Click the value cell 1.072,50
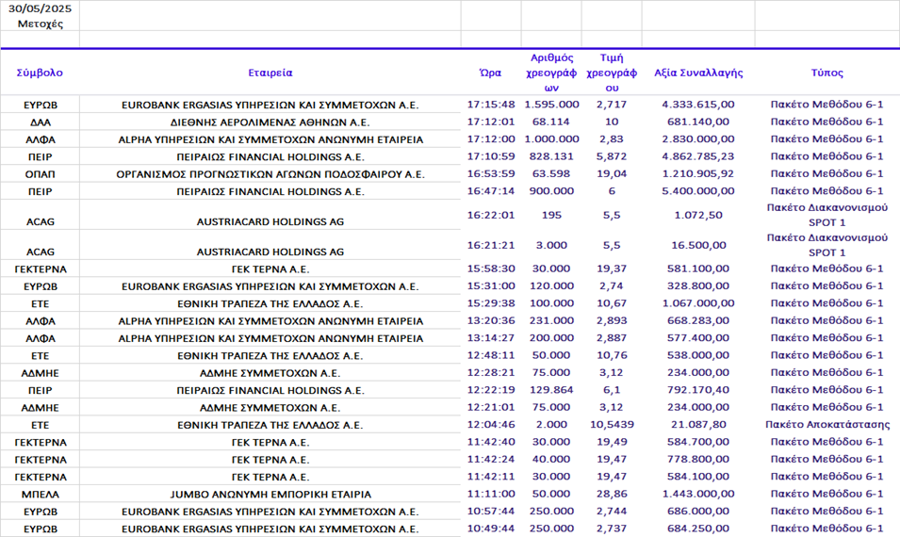Viewport: 900px width, 537px height. pos(698,215)
